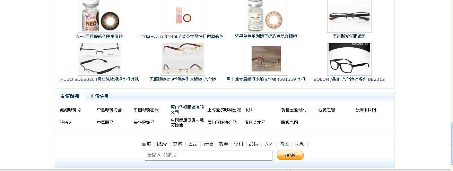Image resolution: width=453 pixels, height=171 pixels.
Task: Choose the 求购 search category
Action: tap(178, 144)
